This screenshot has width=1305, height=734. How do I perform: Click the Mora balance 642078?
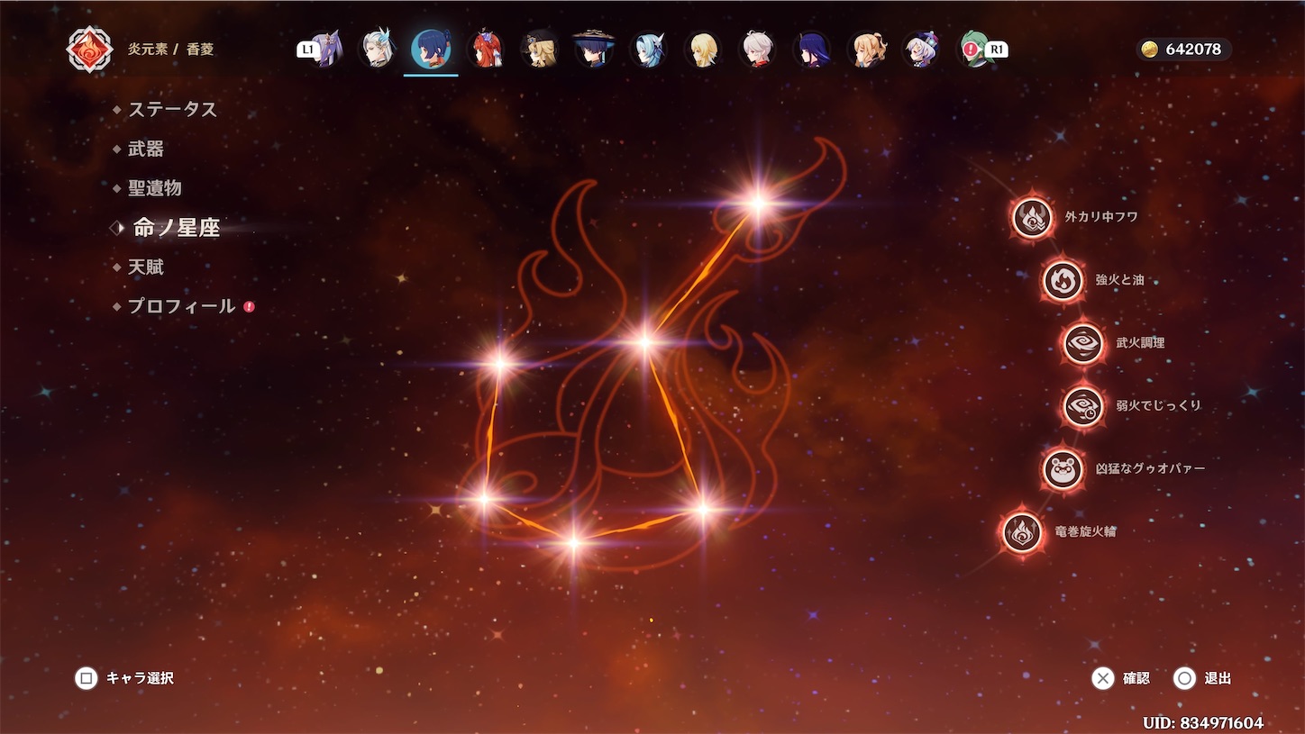pos(1193,50)
